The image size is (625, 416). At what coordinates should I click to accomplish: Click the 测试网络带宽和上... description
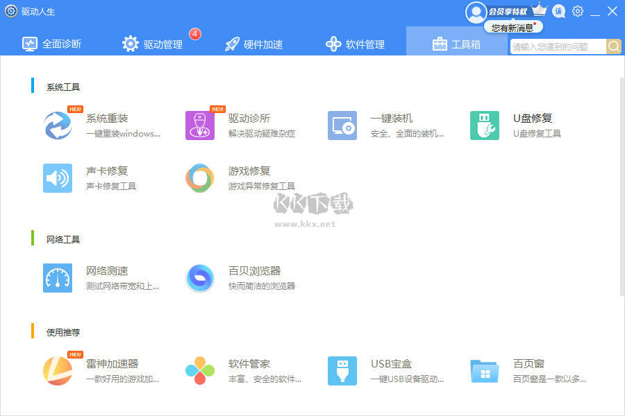click(x=122, y=286)
